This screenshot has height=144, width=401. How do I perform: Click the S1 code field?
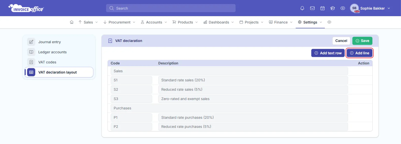click(x=131, y=80)
